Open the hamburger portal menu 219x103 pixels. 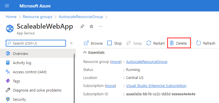point(7,6)
